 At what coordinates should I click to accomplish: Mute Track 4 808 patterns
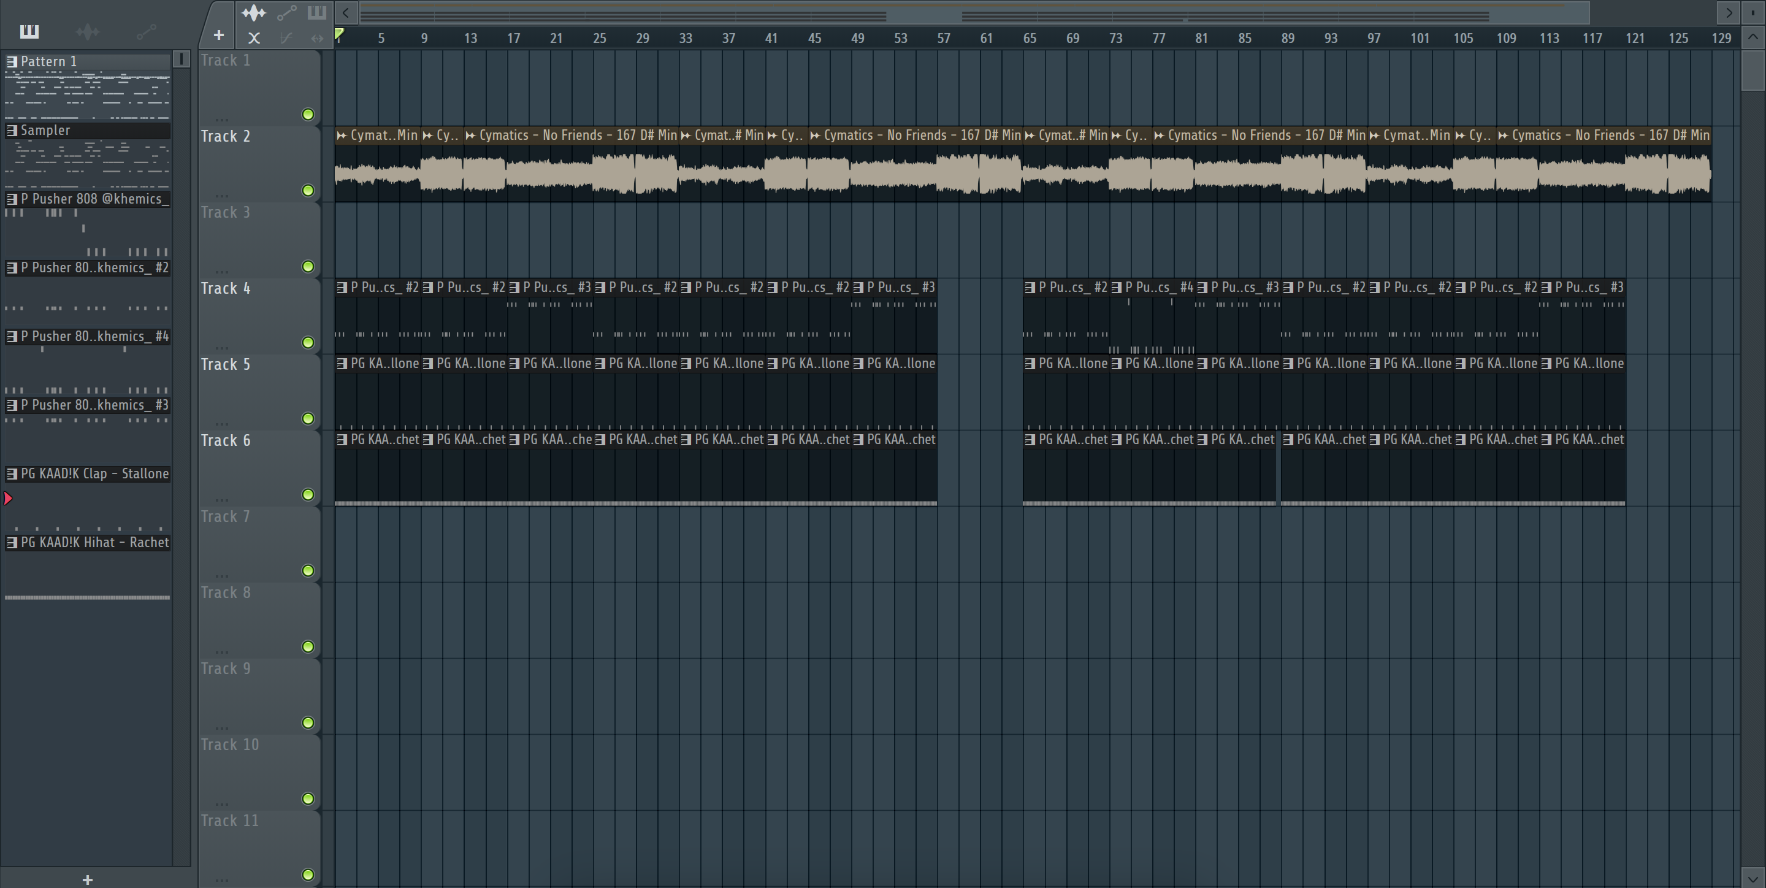(x=308, y=343)
